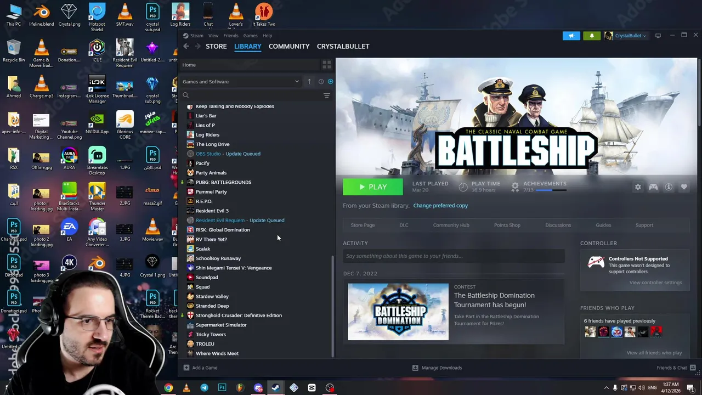Open the It Takes Two desktop icon
This screenshot has height=395, width=702.
tap(264, 15)
